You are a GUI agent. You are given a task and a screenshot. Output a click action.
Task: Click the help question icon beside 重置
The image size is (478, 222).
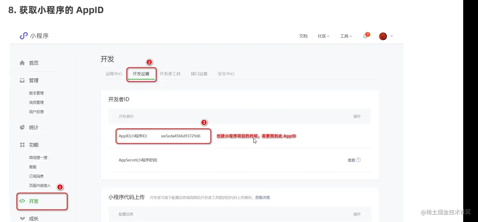[x=358, y=160]
